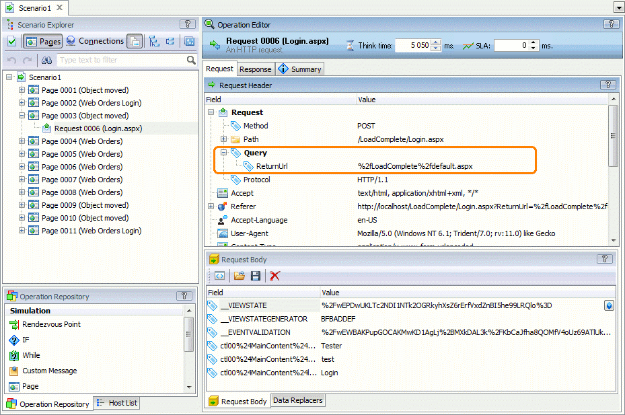The width and height of the screenshot is (625, 415).
Task: Save the request body to a file
Action: click(x=256, y=276)
